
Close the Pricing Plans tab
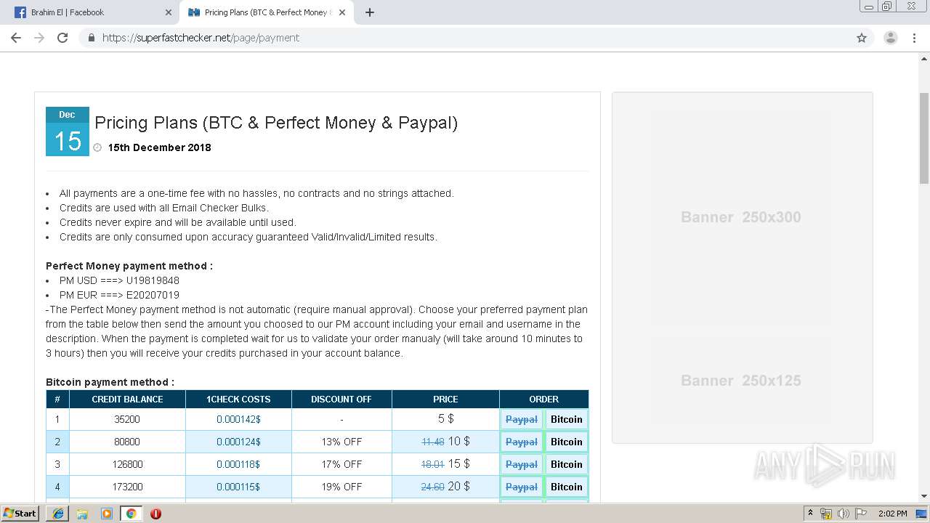coord(342,12)
